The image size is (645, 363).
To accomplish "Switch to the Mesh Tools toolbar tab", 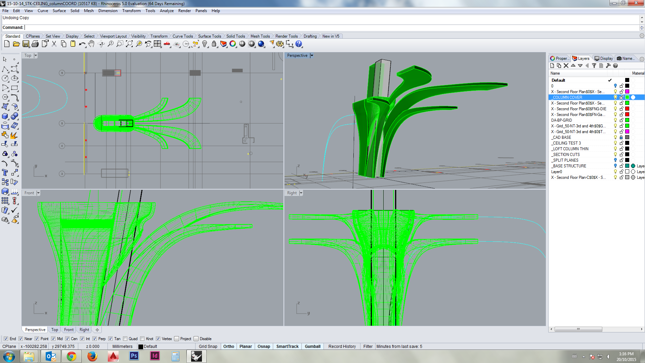I will (260, 36).
